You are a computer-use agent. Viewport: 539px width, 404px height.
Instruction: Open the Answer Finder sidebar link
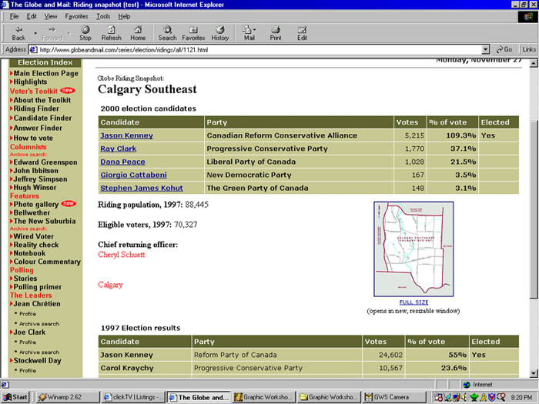tap(38, 128)
